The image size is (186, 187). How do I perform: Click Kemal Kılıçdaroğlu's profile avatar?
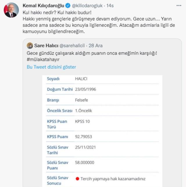pos(11,11)
